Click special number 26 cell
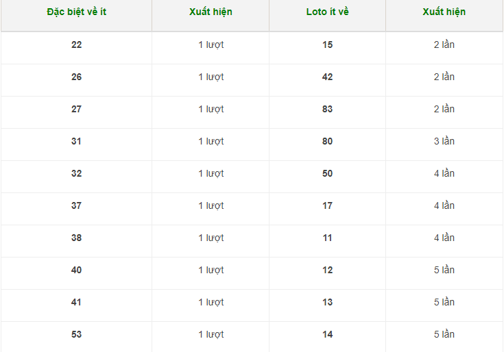This screenshot has width=504, height=352. pyautogui.click(x=76, y=77)
